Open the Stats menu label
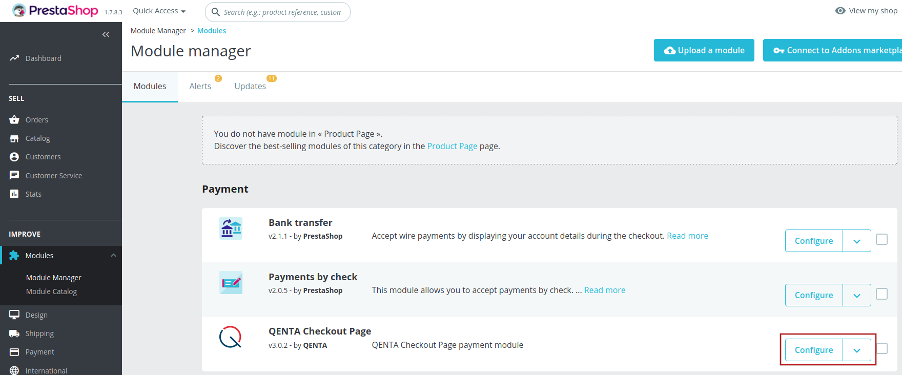The height and width of the screenshot is (375, 902). click(x=33, y=194)
